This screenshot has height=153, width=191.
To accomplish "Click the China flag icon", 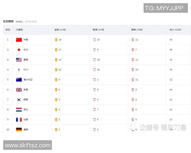I will click(19, 40).
